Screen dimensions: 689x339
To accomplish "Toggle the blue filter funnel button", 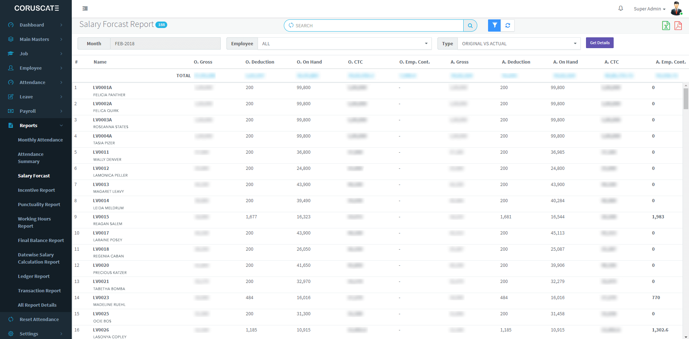I will 495,25.
